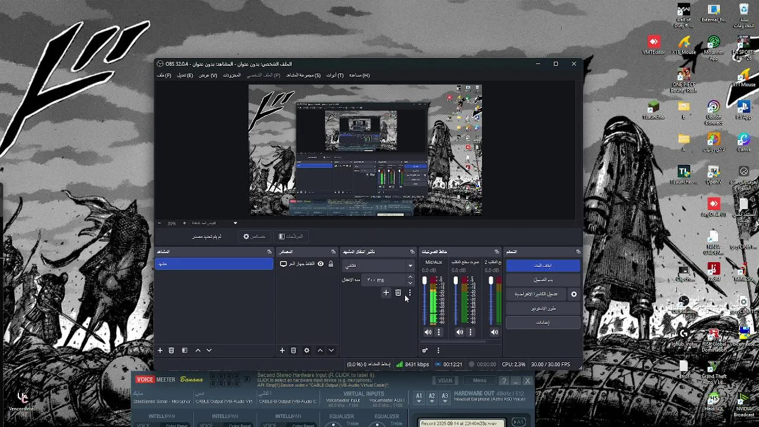Toggle lock on display capture source
Image resolution: width=759 pixels, height=427 pixels.
[x=331, y=264]
